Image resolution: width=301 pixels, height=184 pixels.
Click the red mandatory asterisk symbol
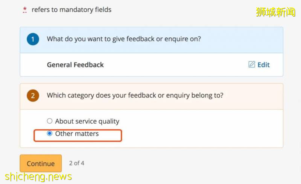click(x=25, y=10)
